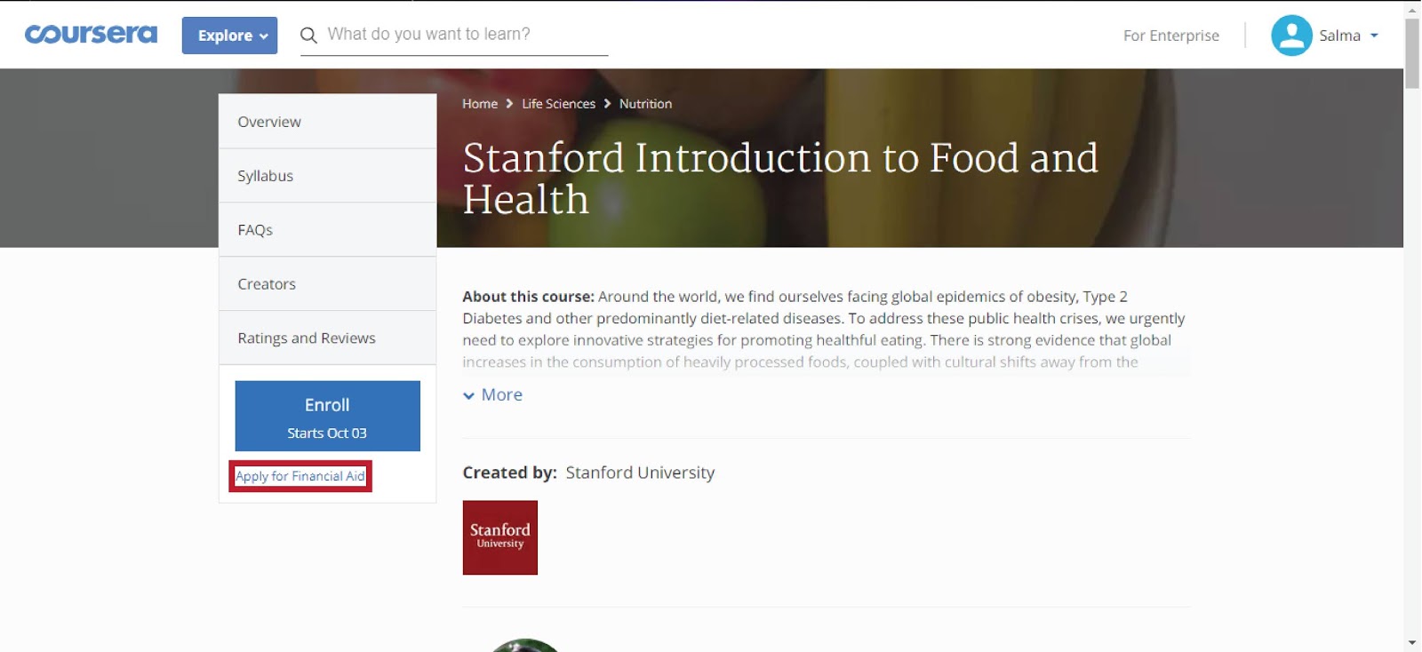
Task: Expand course description with More
Action: pyautogui.click(x=493, y=395)
